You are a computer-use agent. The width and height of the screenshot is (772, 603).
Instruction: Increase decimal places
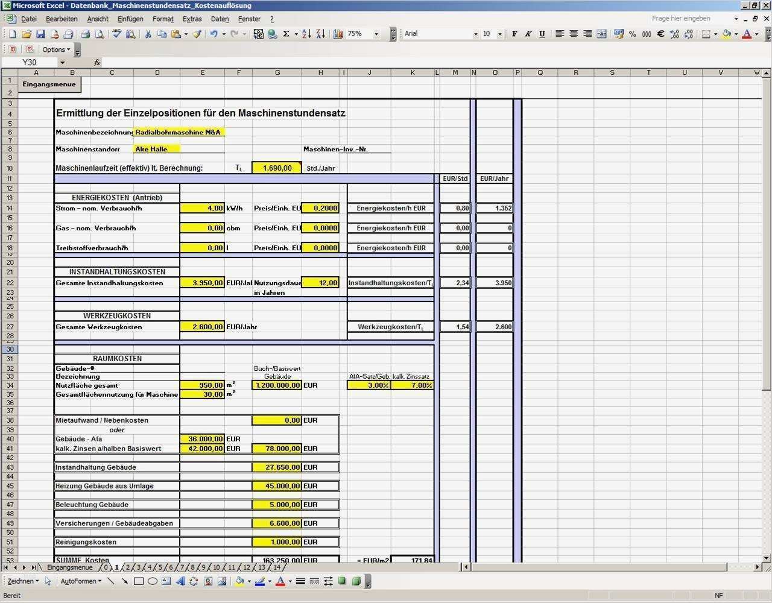(x=674, y=34)
